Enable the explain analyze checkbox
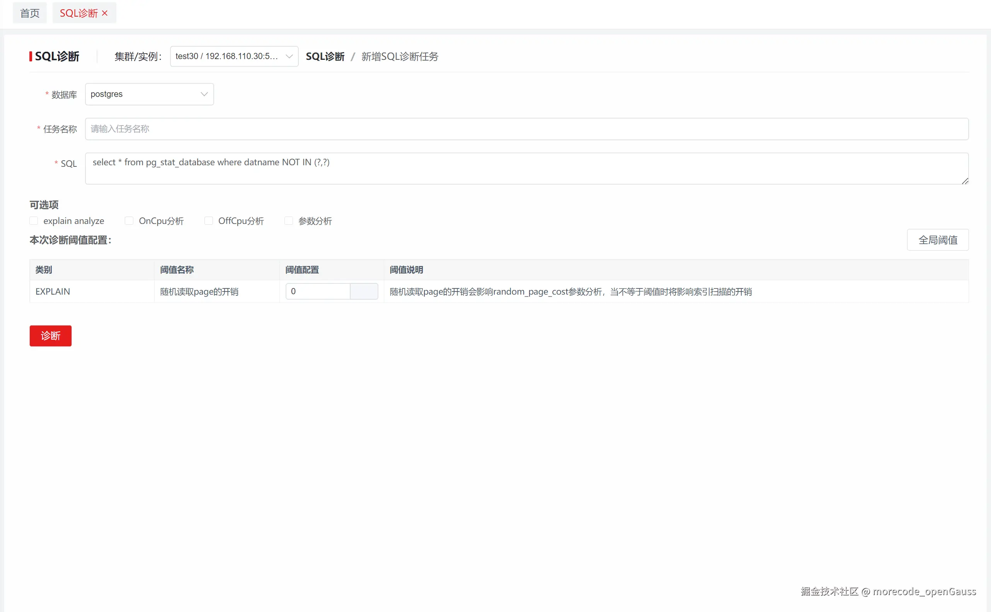This screenshot has height=612, width=991. point(34,220)
